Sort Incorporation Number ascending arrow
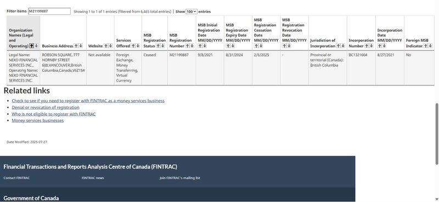The width and height of the screenshot is (439, 202). pos(367,46)
